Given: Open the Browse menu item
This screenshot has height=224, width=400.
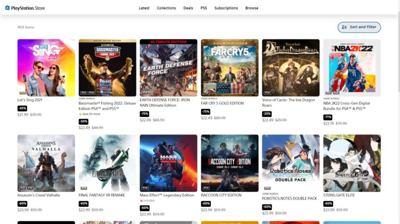Looking at the screenshot, I should pyautogui.click(x=252, y=8).
